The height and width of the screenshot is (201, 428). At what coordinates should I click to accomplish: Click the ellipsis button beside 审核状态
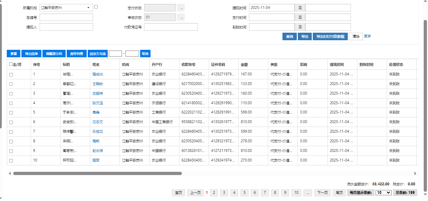(x=181, y=17)
